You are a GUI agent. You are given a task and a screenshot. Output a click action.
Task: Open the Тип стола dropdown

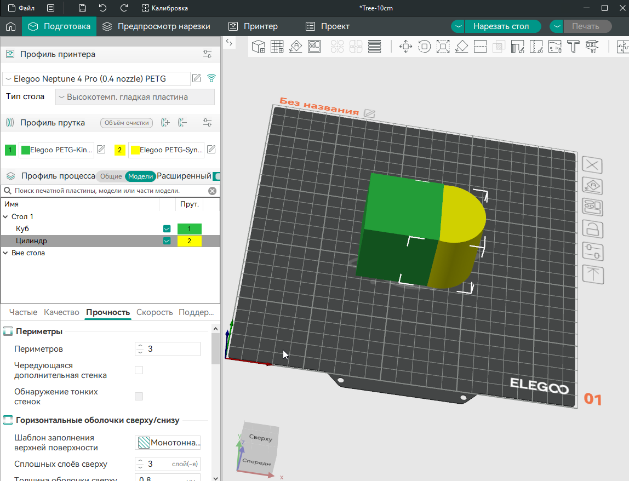[135, 97]
